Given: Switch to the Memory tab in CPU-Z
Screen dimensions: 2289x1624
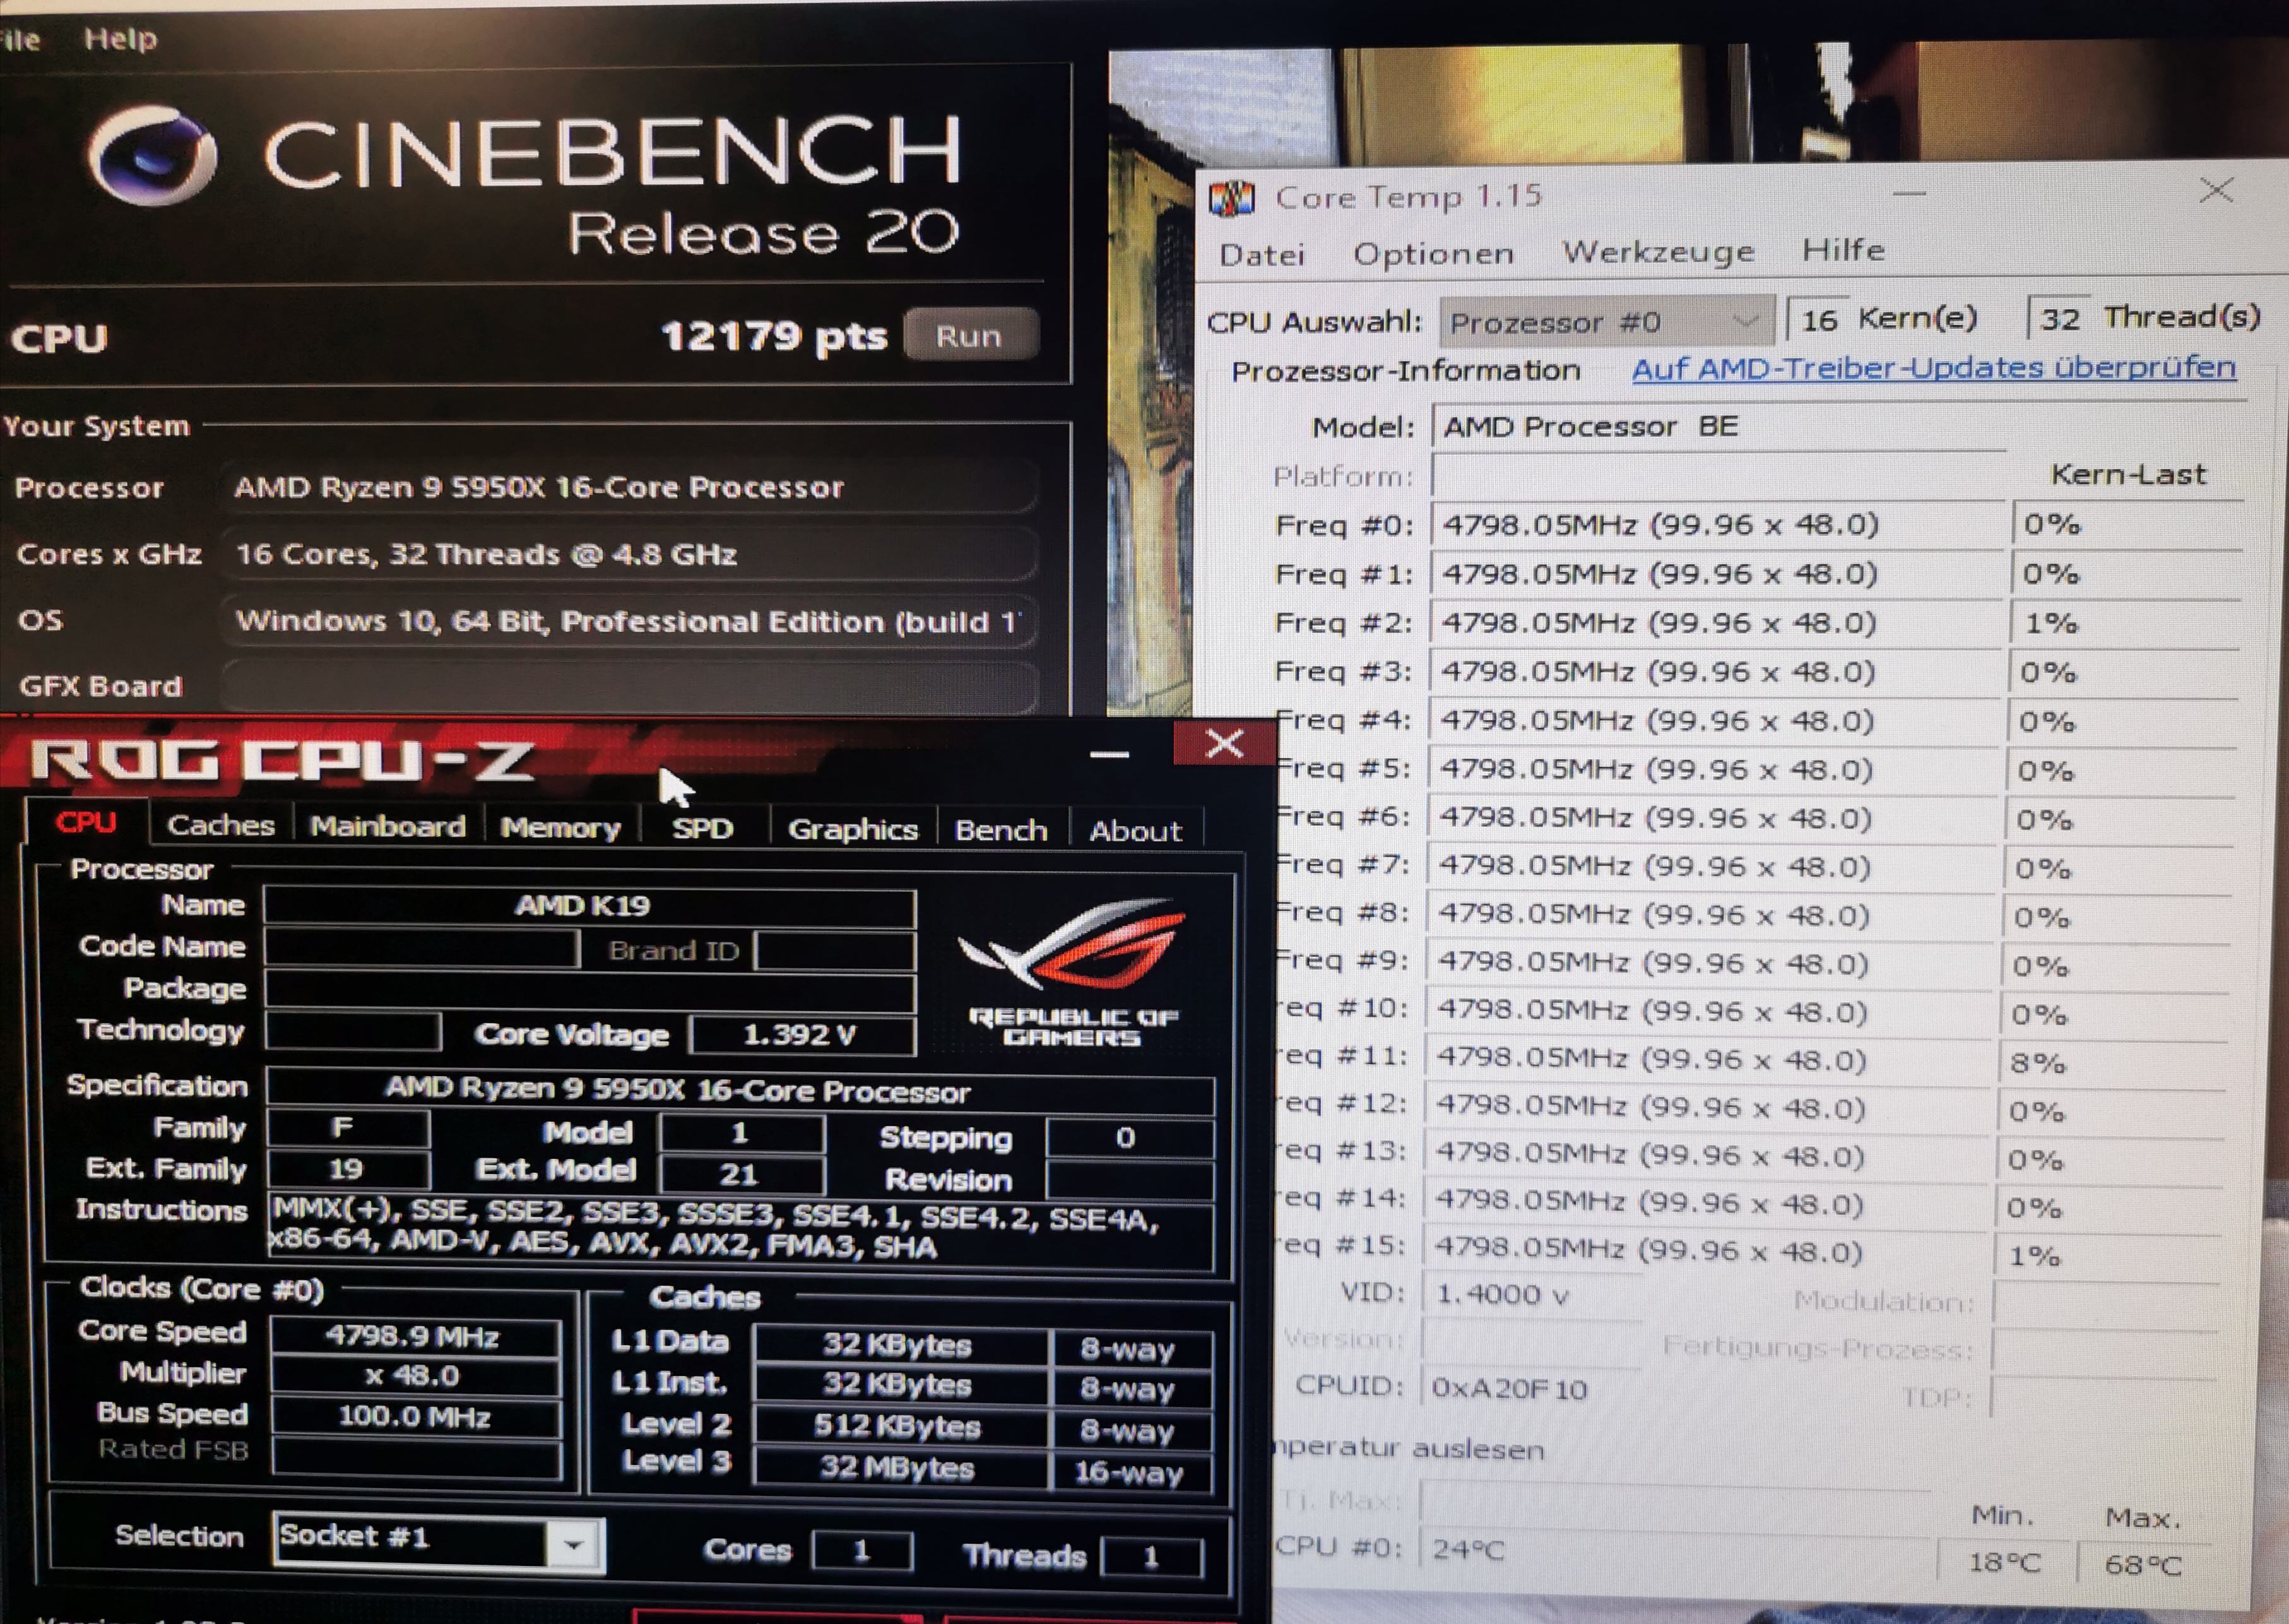Looking at the screenshot, I should 561,827.
